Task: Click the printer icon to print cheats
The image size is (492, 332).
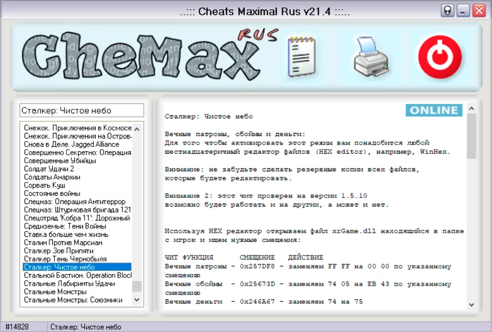Action: tap(371, 56)
